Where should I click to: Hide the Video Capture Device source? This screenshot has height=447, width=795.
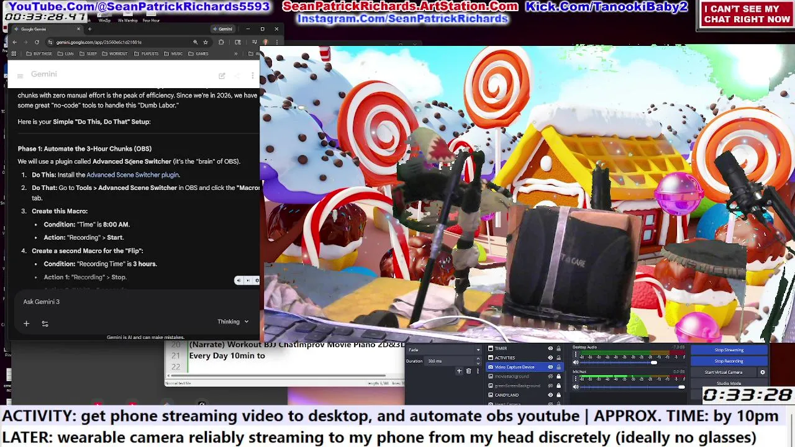[550, 367]
